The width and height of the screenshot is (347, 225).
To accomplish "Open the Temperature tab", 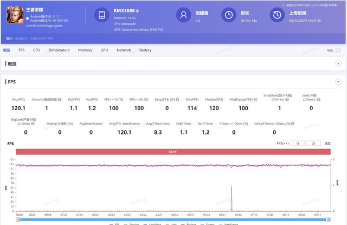I will click(59, 50).
